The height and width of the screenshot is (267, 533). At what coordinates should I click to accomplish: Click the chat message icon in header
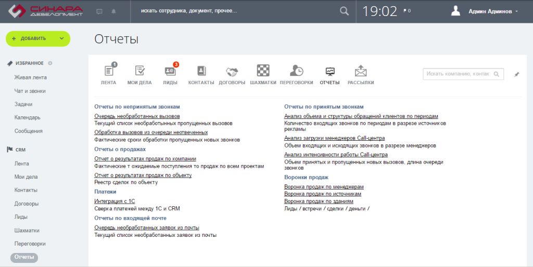coord(99,11)
